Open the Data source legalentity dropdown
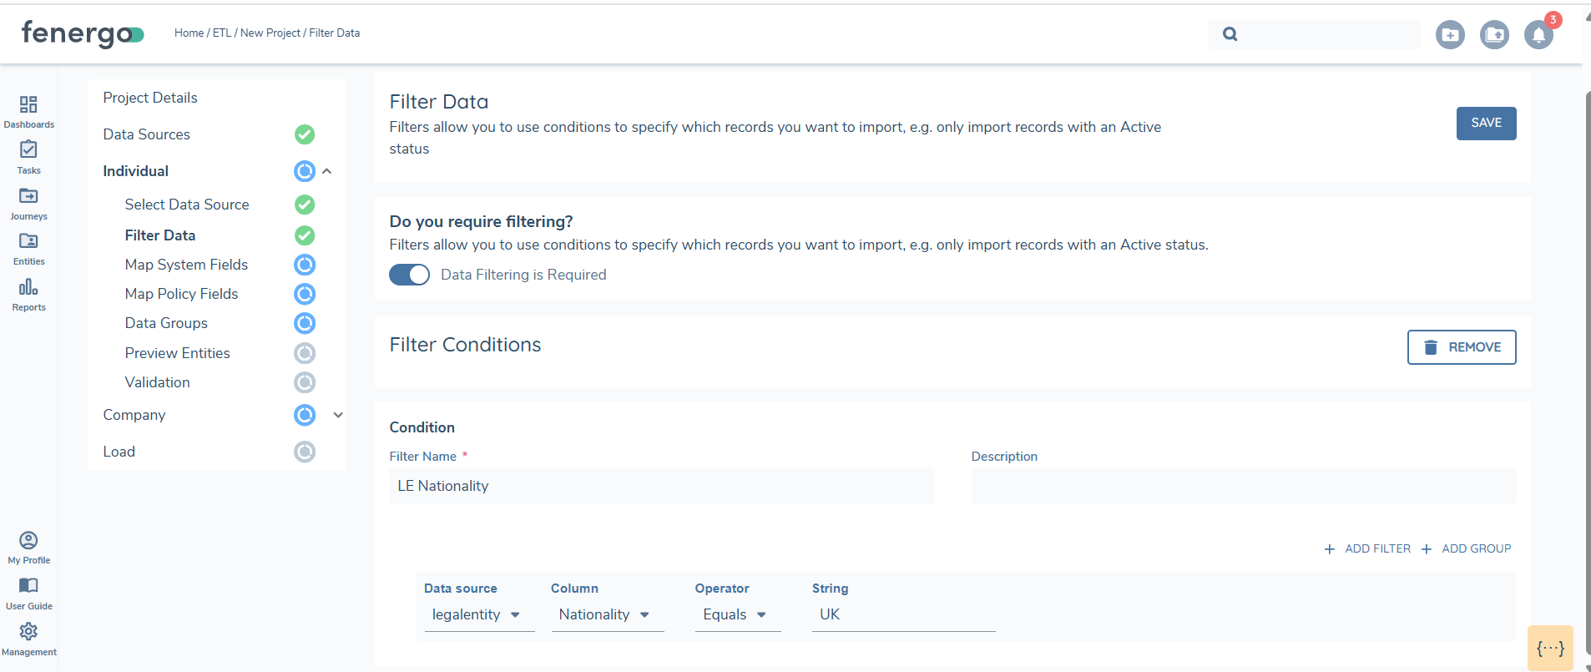Viewport: 1591px width, 672px height. click(477, 615)
